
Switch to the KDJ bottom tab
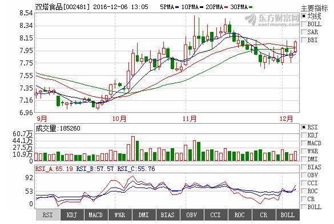[x=72, y=215]
